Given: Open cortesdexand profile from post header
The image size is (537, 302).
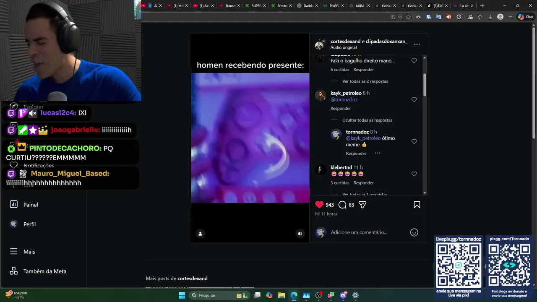Looking at the screenshot, I should point(346,42).
